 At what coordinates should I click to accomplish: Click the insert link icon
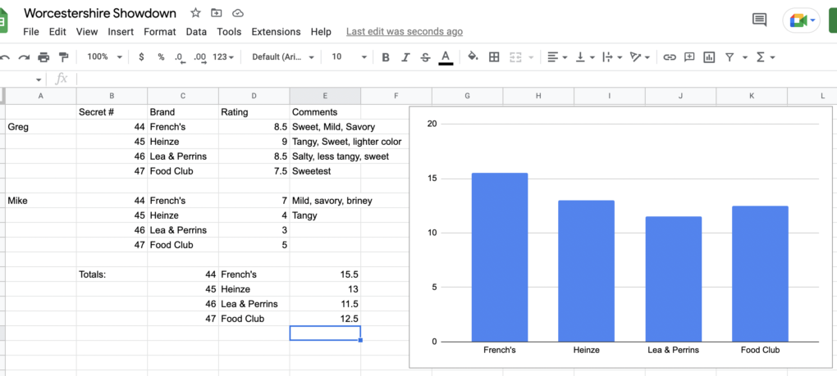(x=670, y=57)
